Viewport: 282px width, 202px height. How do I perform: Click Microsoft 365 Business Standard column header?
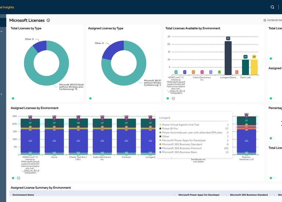pos(249,195)
